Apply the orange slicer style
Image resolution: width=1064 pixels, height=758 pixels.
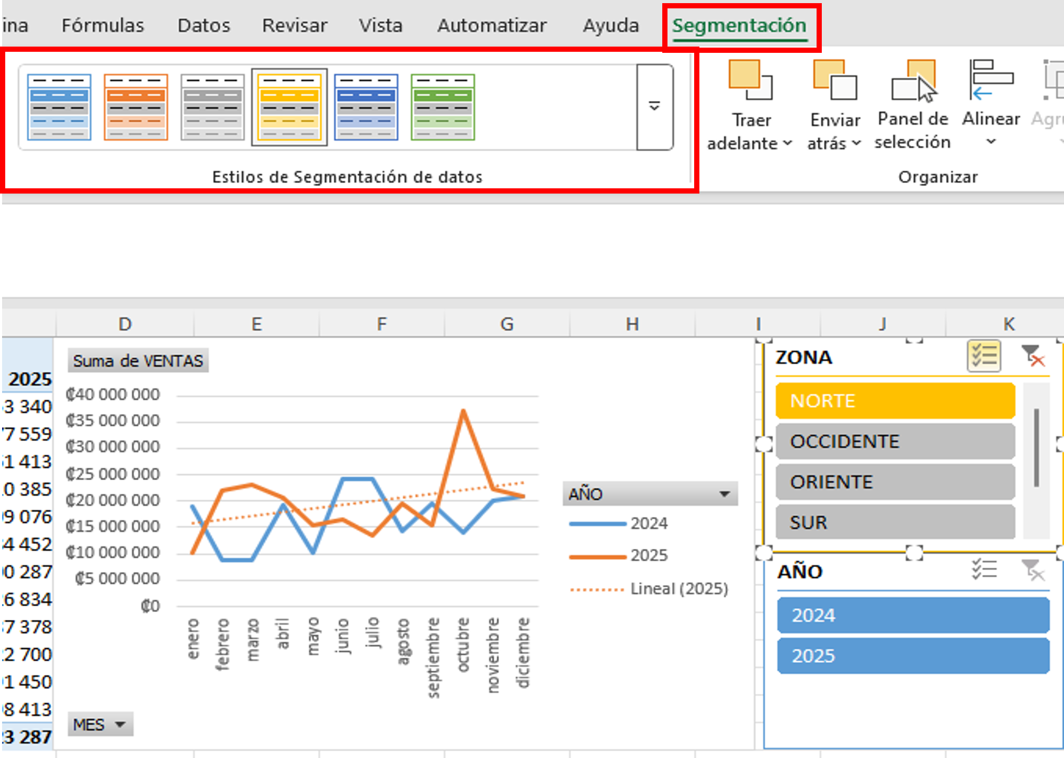[136, 107]
